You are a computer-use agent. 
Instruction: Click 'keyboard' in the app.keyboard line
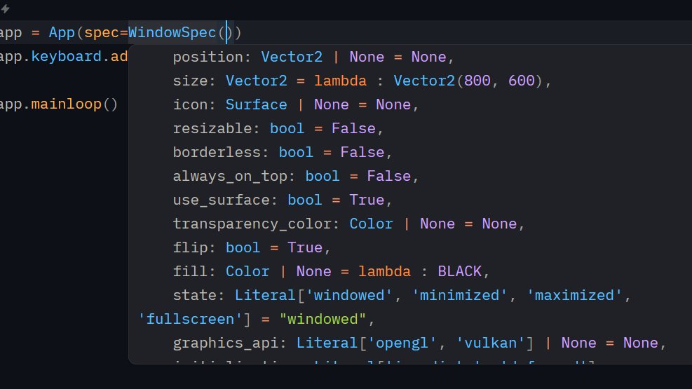click(66, 57)
